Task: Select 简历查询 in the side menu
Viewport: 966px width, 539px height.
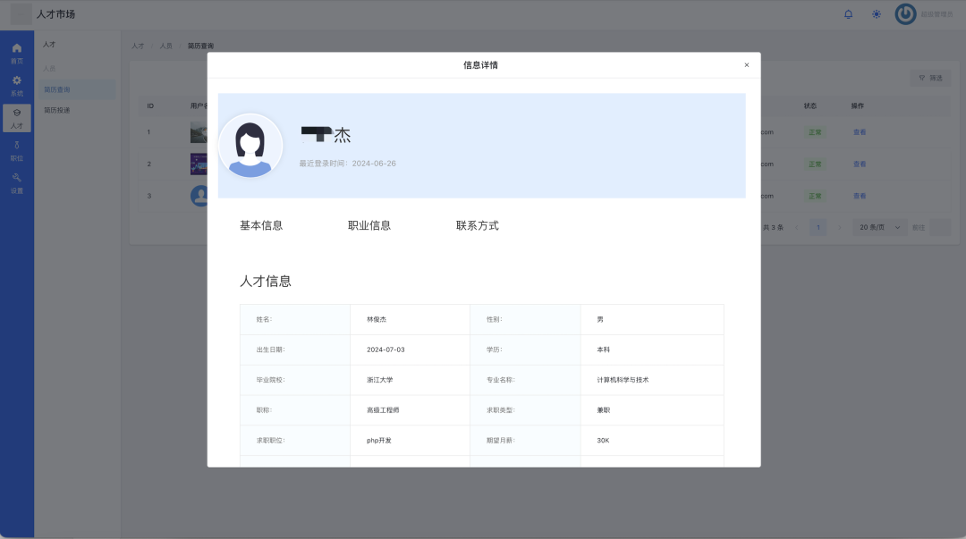Action: (57, 89)
